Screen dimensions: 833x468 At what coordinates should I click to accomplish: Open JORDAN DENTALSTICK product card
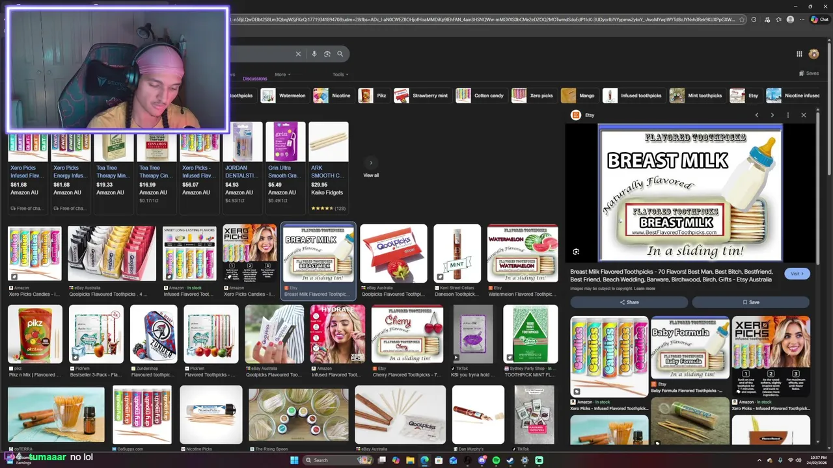243,168
